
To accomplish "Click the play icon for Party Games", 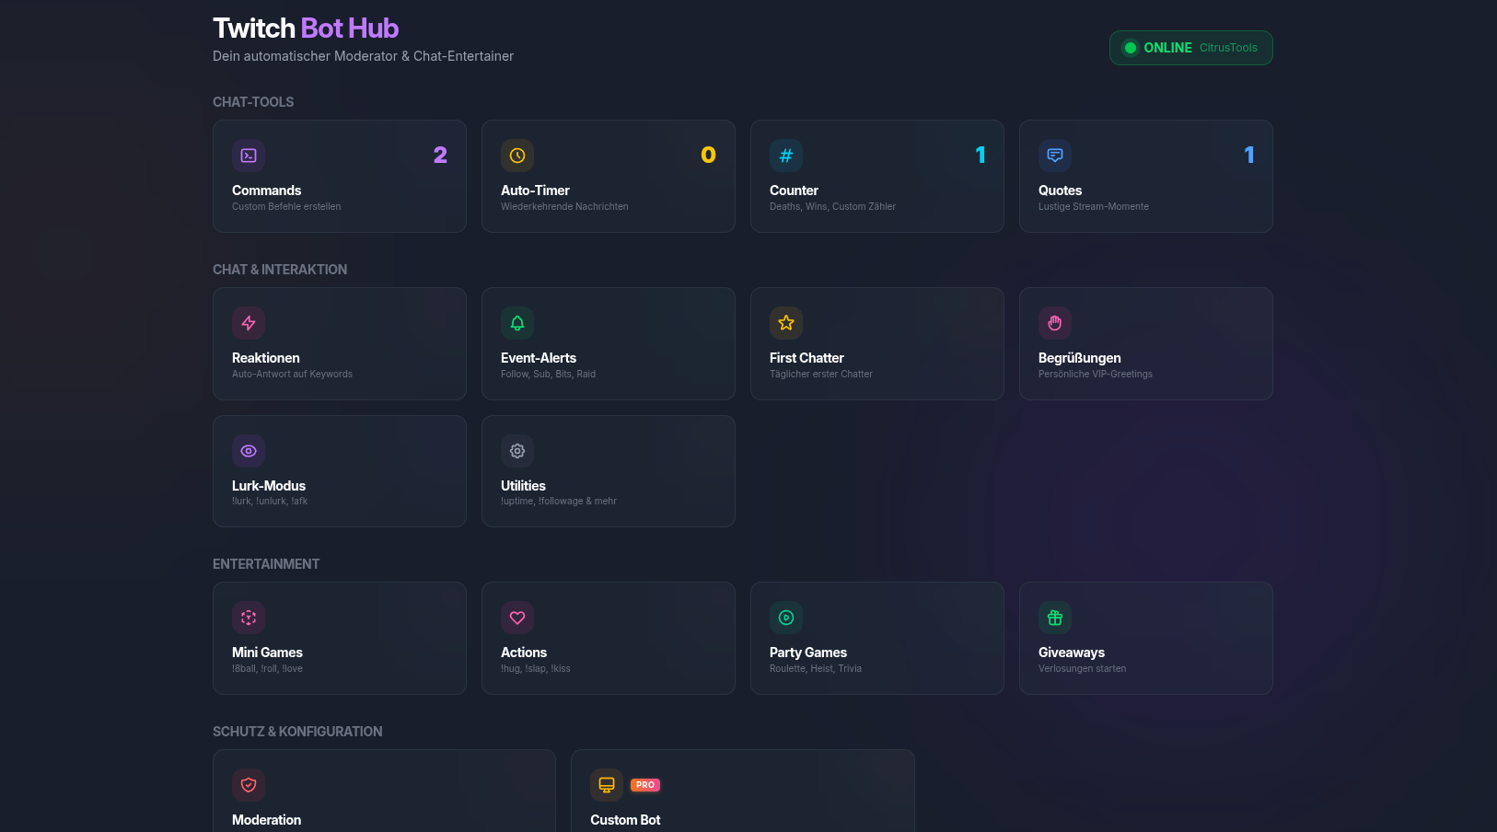I will [x=786, y=618].
